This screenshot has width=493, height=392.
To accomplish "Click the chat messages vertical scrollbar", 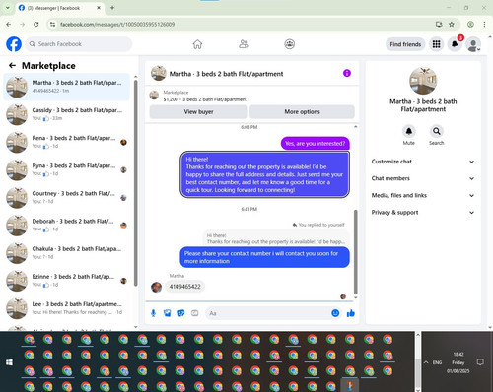I will 355,252.
